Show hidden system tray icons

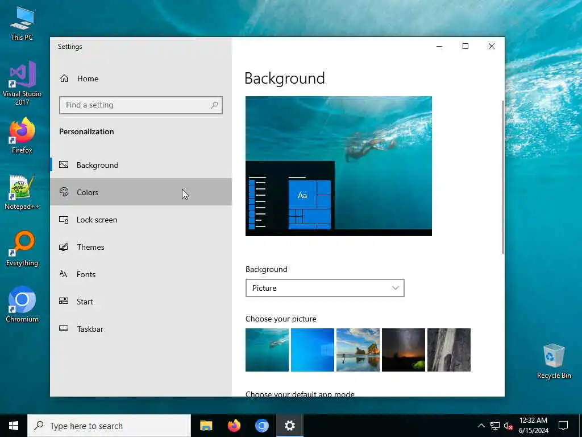[x=481, y=426]
